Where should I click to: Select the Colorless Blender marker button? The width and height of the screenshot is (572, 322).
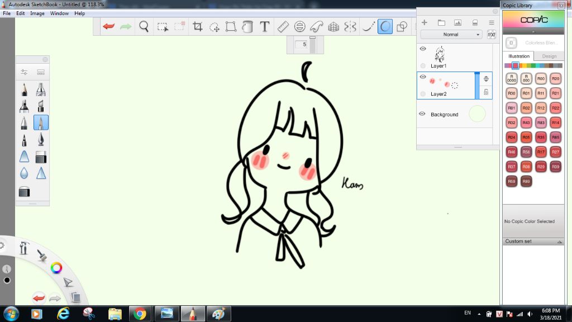pyautogui.click(x=511, y=43)
